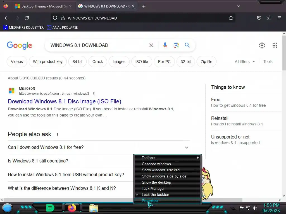Click the site security padlock icon
This screenshot has height=214, width=286.
tap(63, 18)
